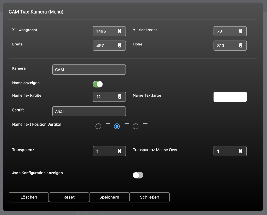Click the X - waagrecht stepper arrows
267x215 pixels.
[x=119, y=31]
